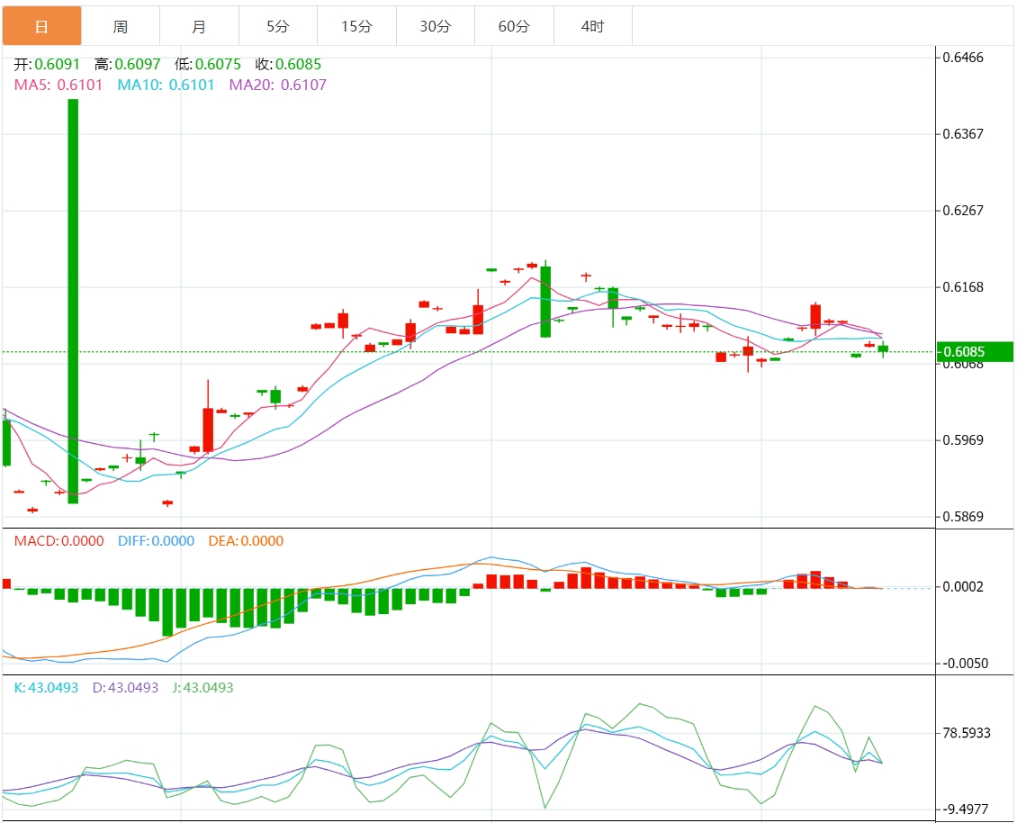
Task: Open the 月 monthly chart tab
Action: (x=199, y=26)
